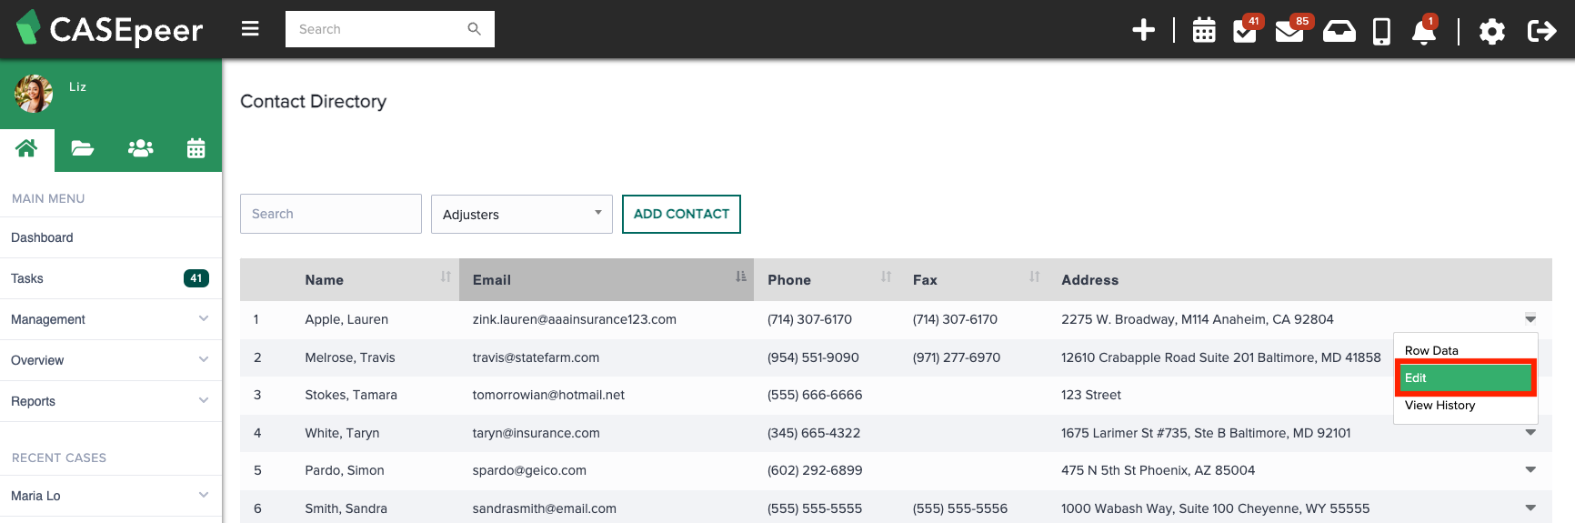This screenshot has height=523, width=1575.
Task: Click phone (602) 292-6899
Action: tap(815, 470)
